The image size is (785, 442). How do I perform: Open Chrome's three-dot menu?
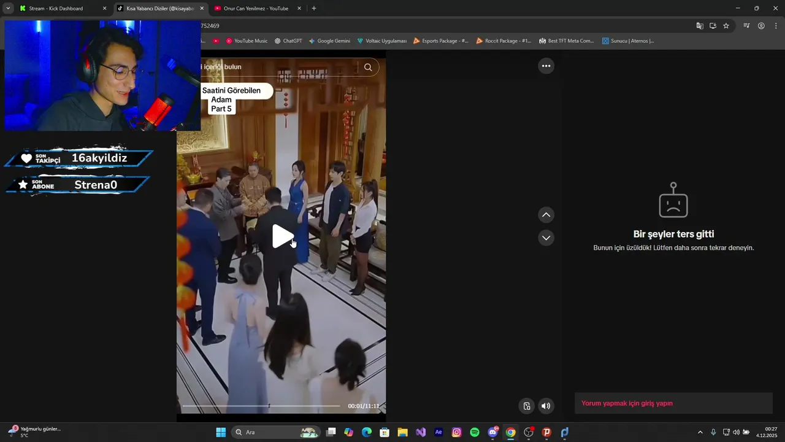pyautogui.click(x=776, y=26)
